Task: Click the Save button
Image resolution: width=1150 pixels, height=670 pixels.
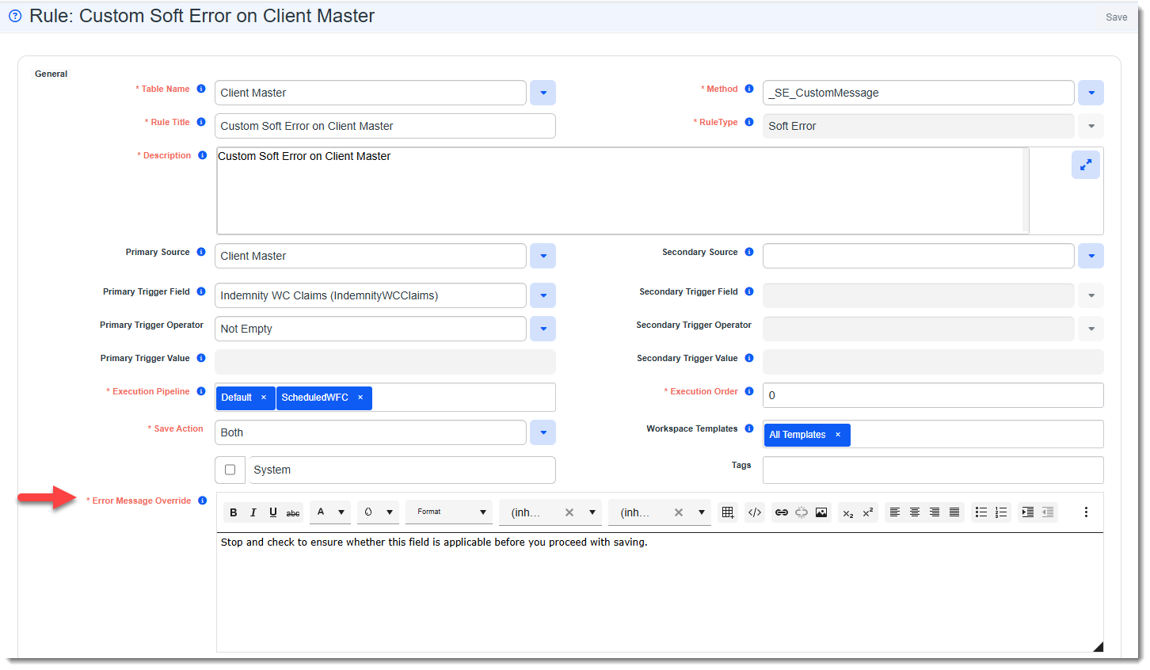Action: pos(1116,17)
